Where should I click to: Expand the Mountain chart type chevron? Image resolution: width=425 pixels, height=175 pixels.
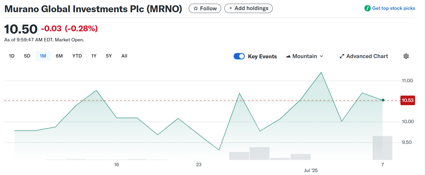[x=322, y=56]
